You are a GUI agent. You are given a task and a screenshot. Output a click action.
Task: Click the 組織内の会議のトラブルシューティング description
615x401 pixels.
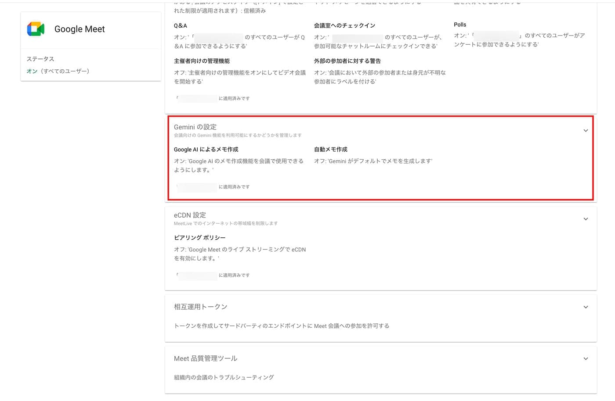click(x=224, y=377)
